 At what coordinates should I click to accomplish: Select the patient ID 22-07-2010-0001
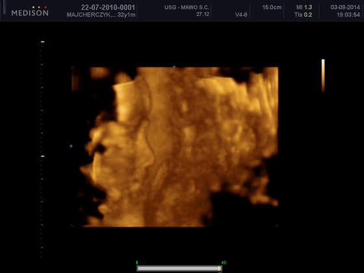[x=108, y=7]
